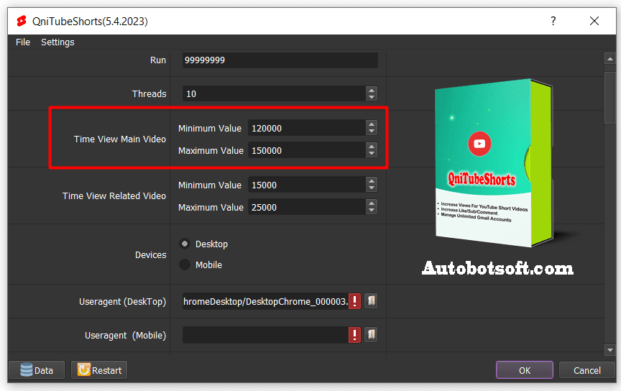621x391 pixels.
Task: Open file browse icon for Useragent (Mobile)
Action: tap(371, 335)
